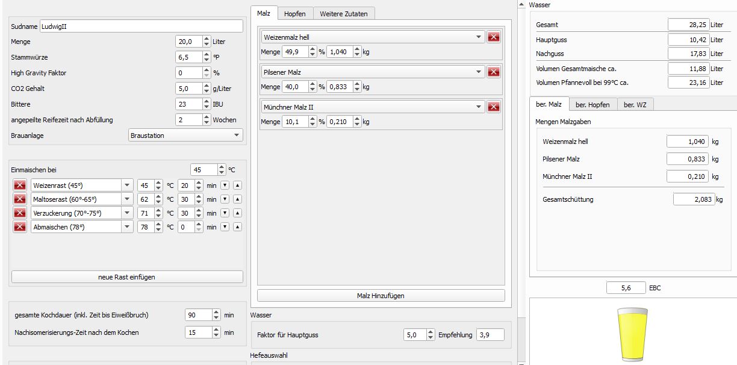The width and height of the screenshot is (737, 365).
Task: Open the Brauanlage dropdown
Action: [186, 136]
